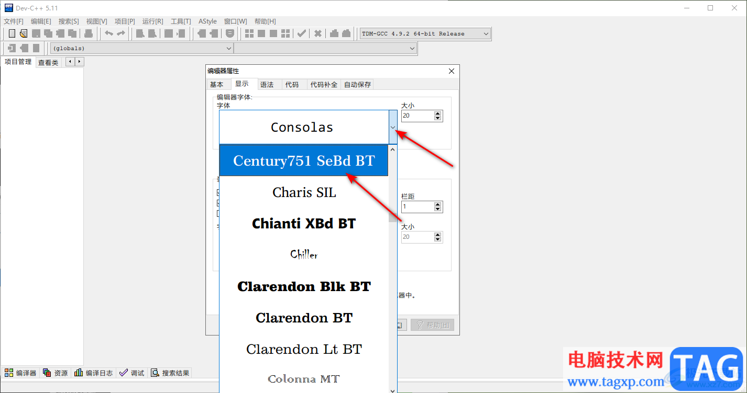Close the 编辑器属性 dialog
This screenshot has width=747, height=393.
tap(452, 71)
